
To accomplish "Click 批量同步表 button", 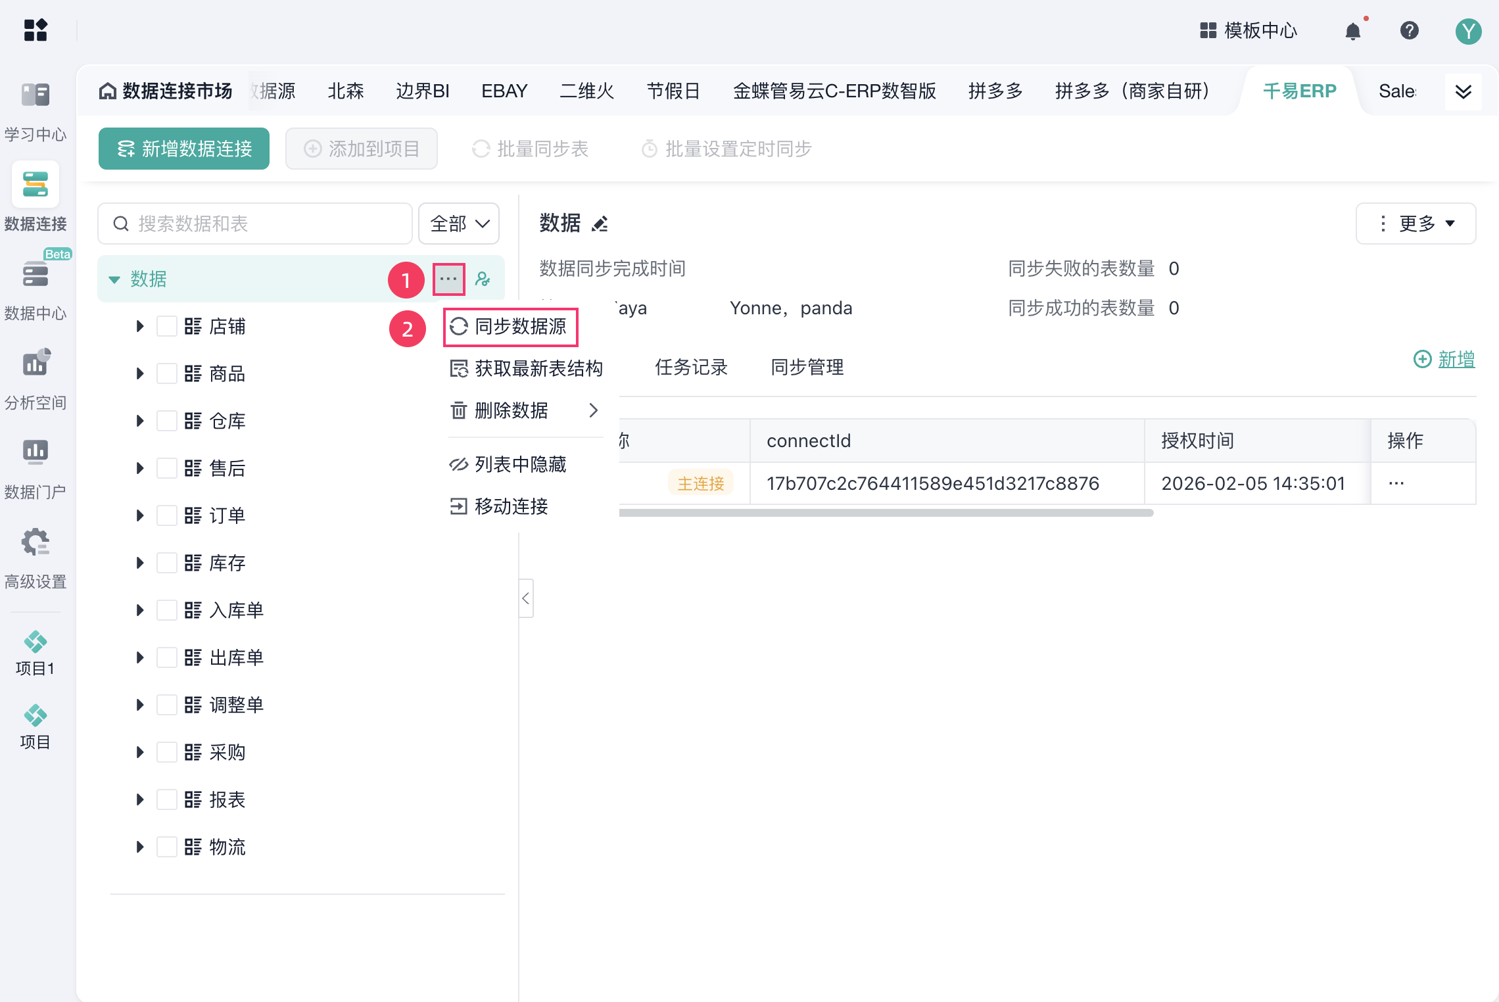I will [530, 149].
